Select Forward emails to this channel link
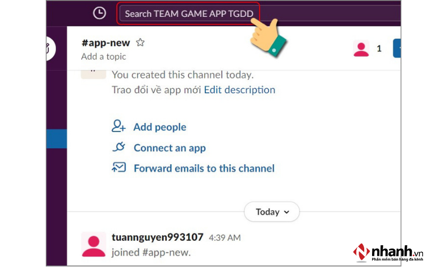 click(x=204, y=168)
